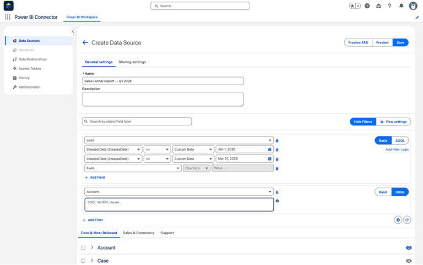Open Administration in the sidebar
Screen dimensions: 423x265
[39, 87]
